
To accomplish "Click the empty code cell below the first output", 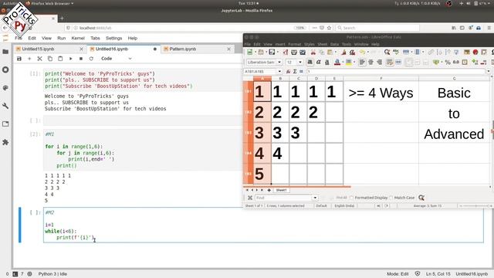I will click(x=142, y=120).
